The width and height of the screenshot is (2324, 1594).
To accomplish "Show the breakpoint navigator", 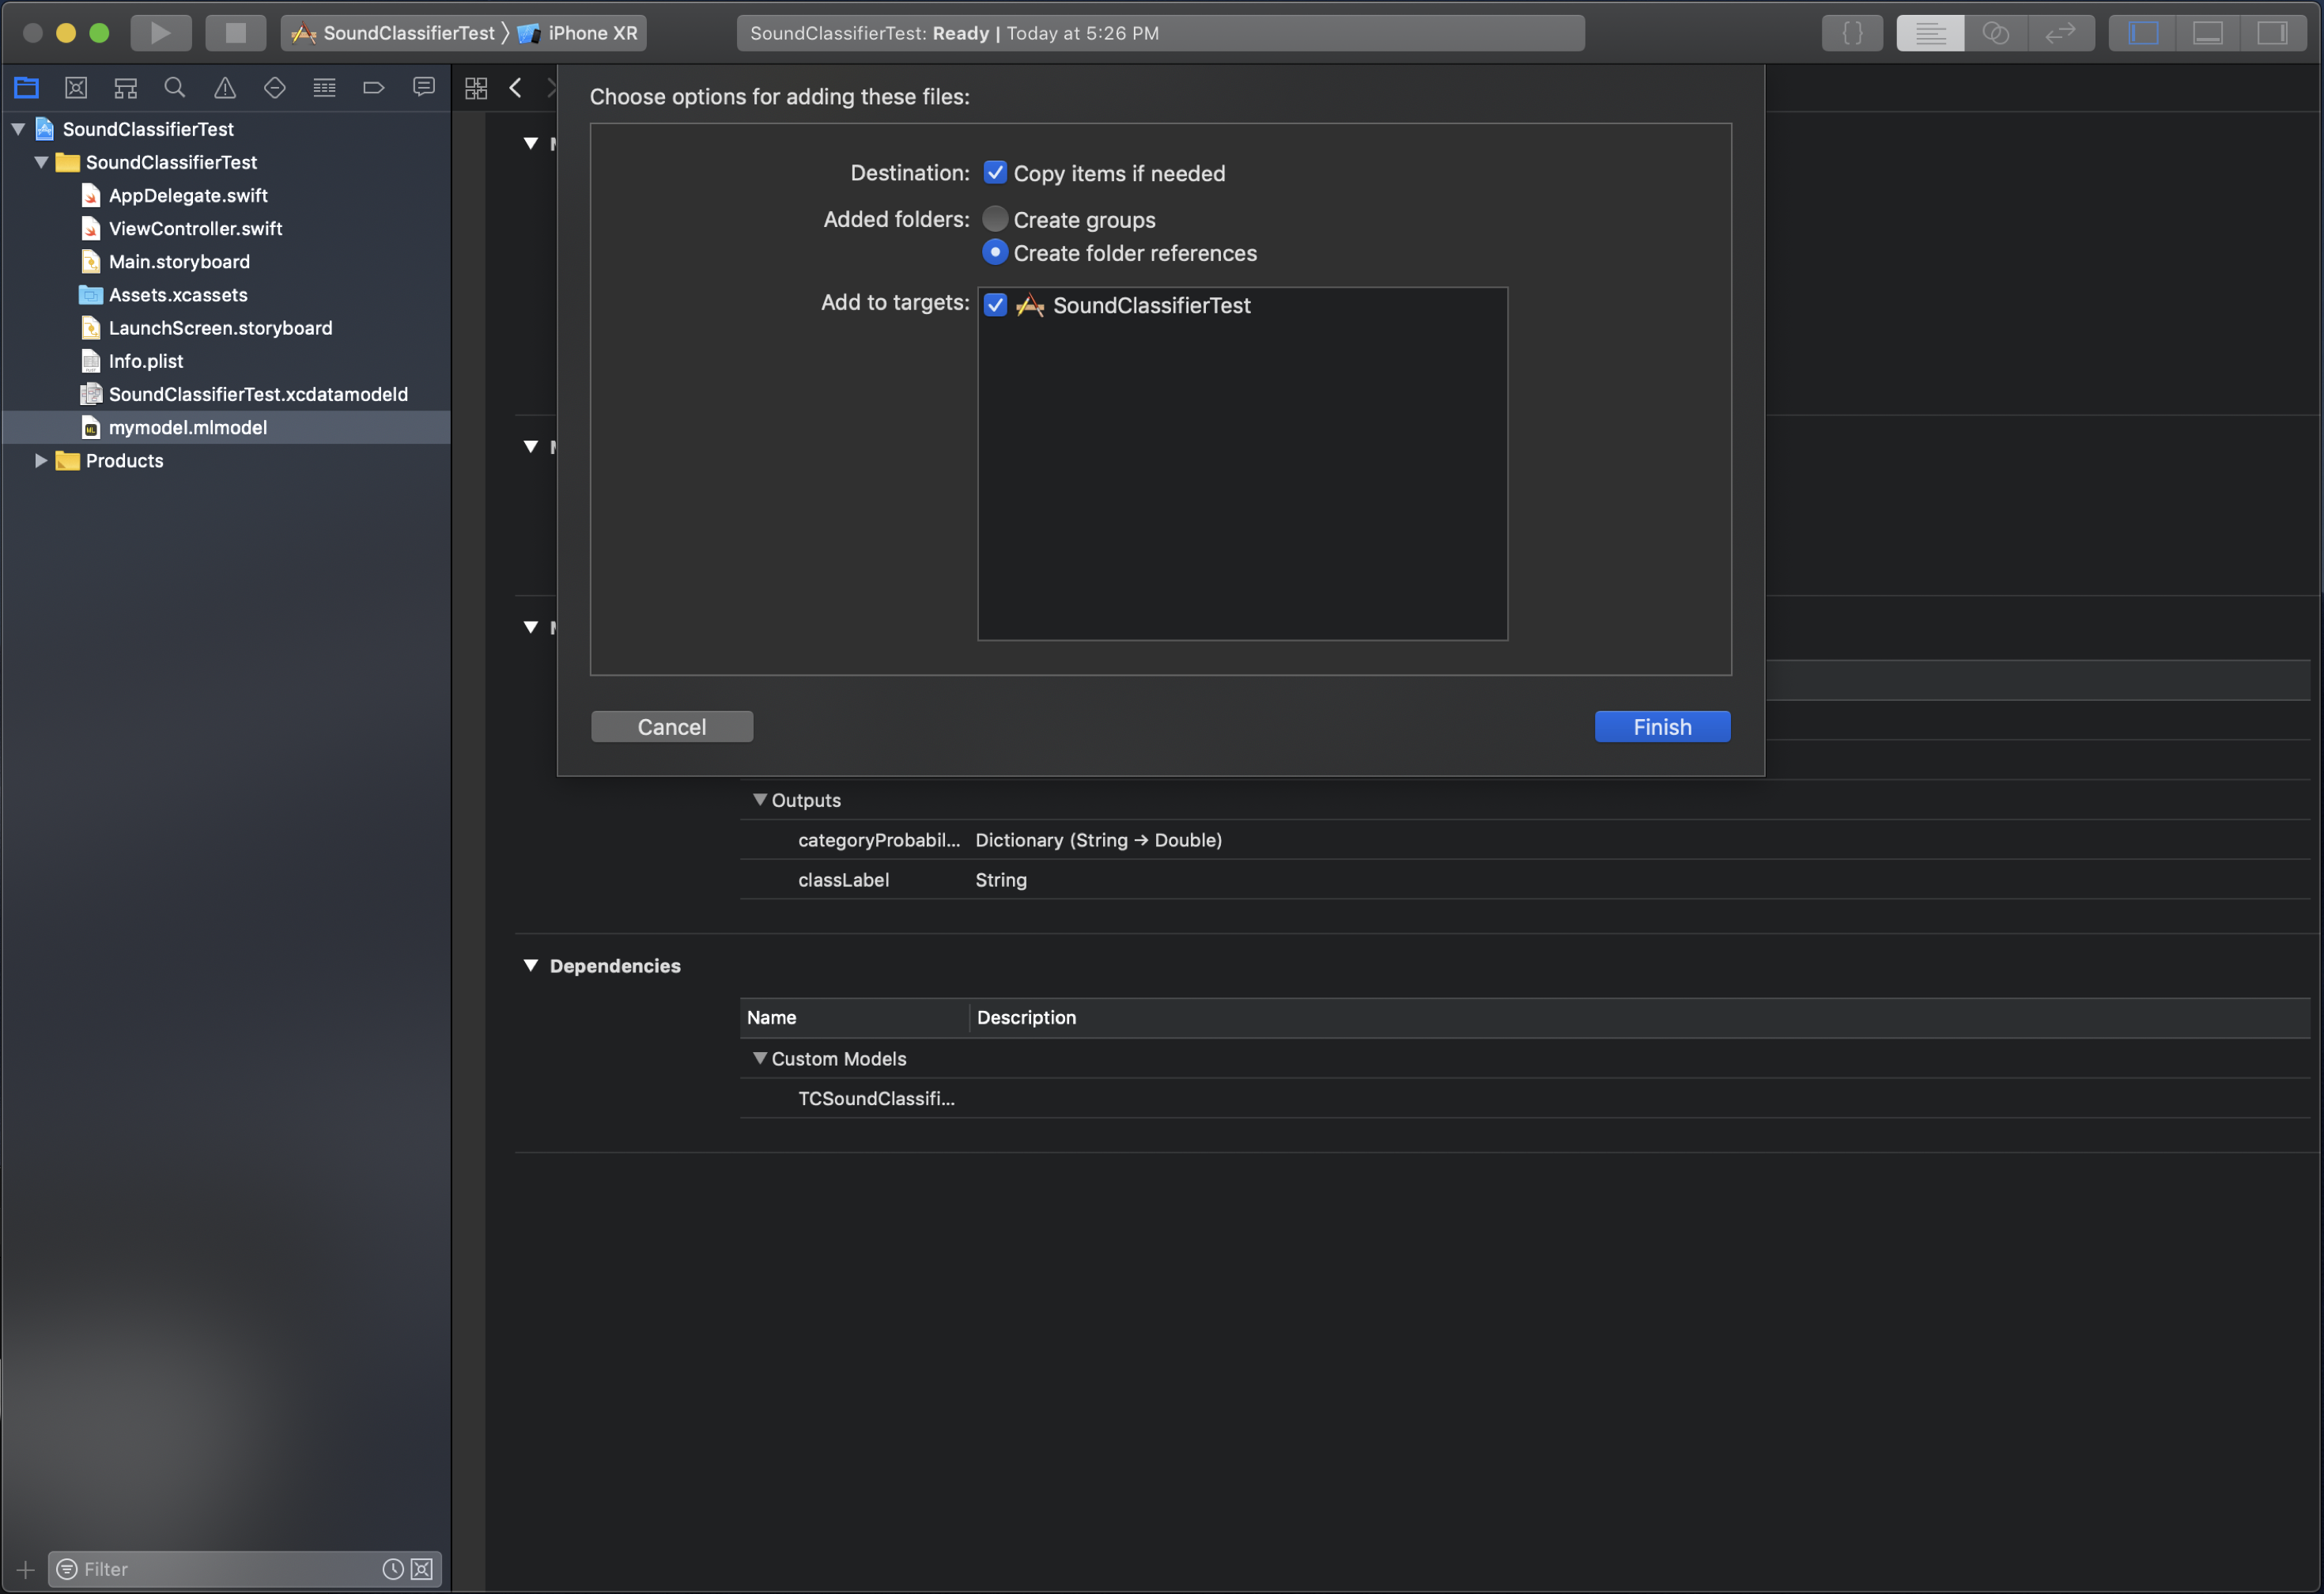I will (x=374, y=88).
